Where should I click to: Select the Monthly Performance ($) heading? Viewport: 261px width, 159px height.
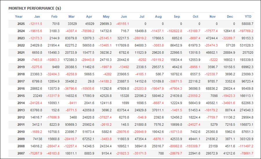tap(35, 8)
